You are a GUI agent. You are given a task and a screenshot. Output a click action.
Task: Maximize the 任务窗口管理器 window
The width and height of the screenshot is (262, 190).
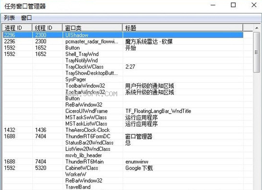coord(233,5)
